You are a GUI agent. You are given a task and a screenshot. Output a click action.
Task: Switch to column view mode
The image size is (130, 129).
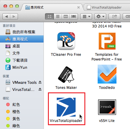pos(66,17)
